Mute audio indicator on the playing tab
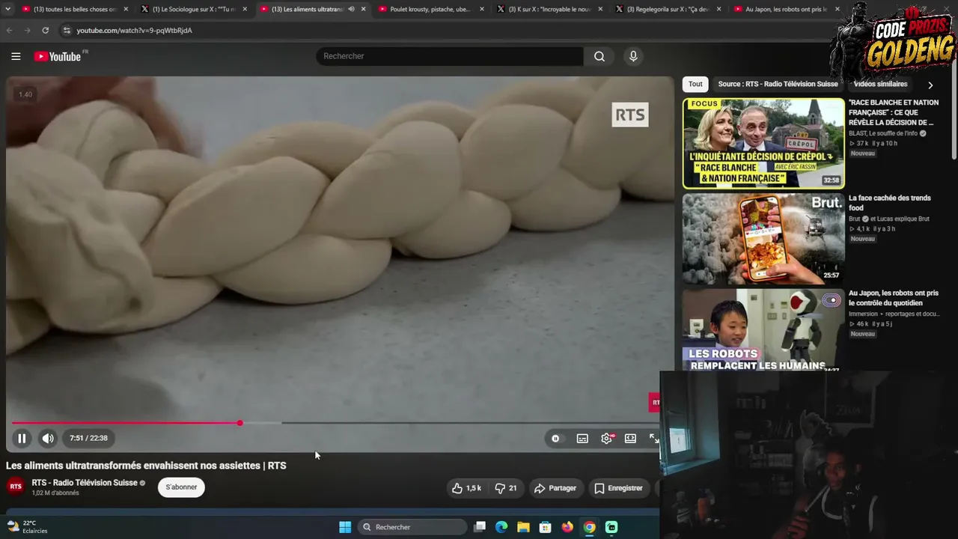958x539 pixels. point(351,9)
